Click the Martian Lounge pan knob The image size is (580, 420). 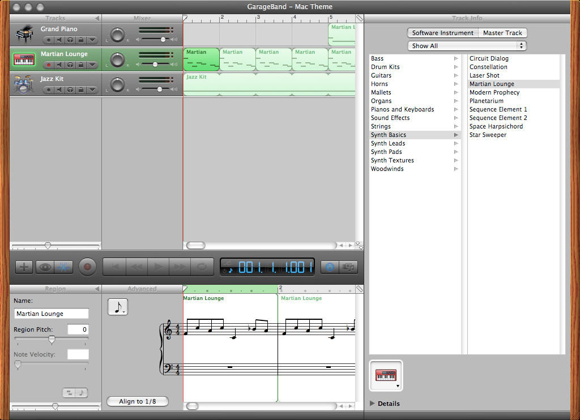pyautogui.click(x=118, y=60)
